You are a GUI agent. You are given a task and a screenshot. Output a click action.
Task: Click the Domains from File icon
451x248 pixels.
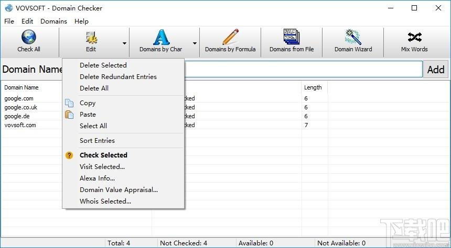pyautogui.click(x=292, y=37)
